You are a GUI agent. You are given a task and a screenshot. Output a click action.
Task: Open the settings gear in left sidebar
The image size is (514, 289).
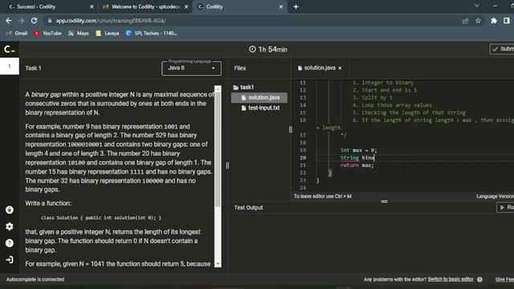10,226
